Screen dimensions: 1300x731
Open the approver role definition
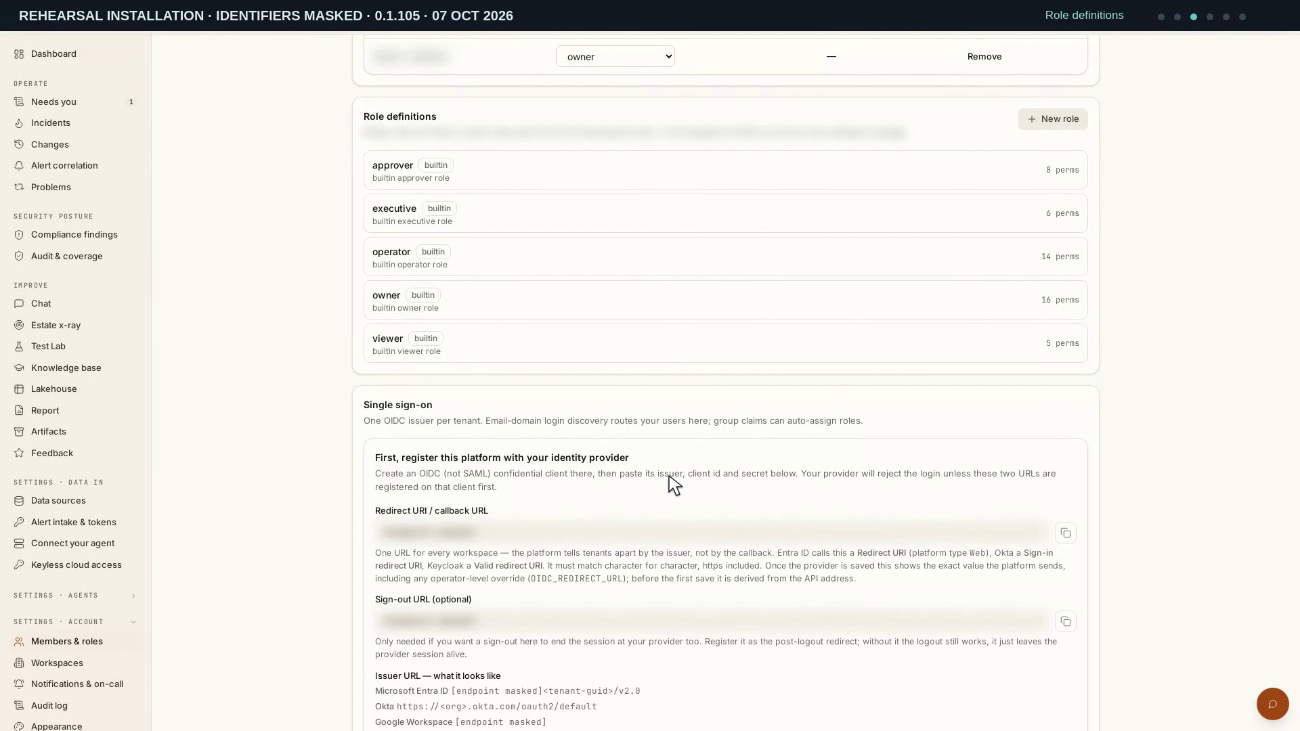(726, 171)
